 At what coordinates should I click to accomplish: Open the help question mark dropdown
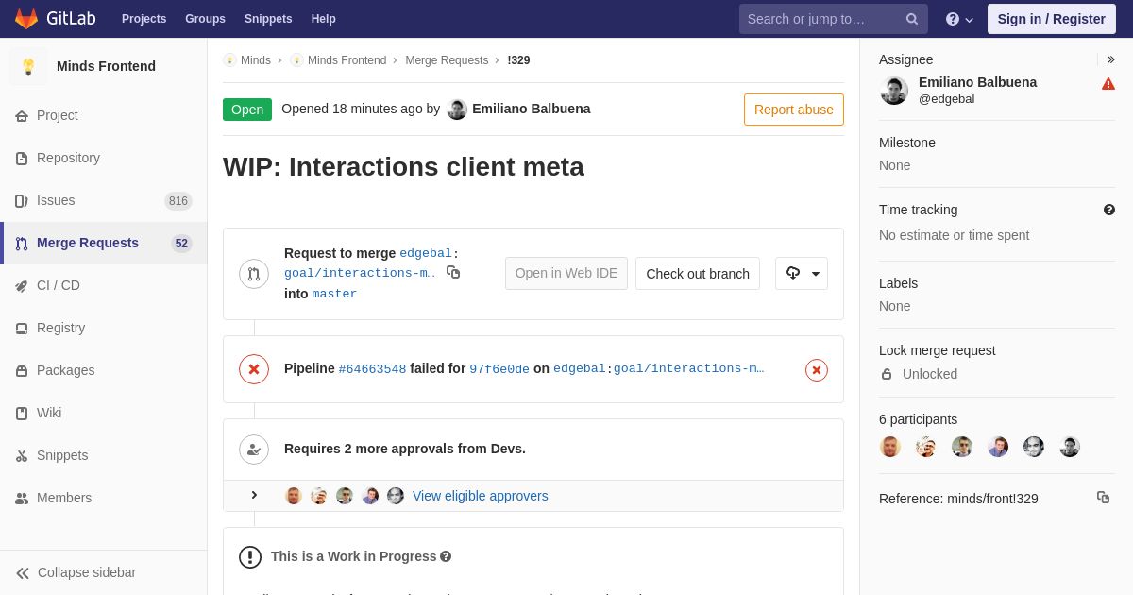959,19
